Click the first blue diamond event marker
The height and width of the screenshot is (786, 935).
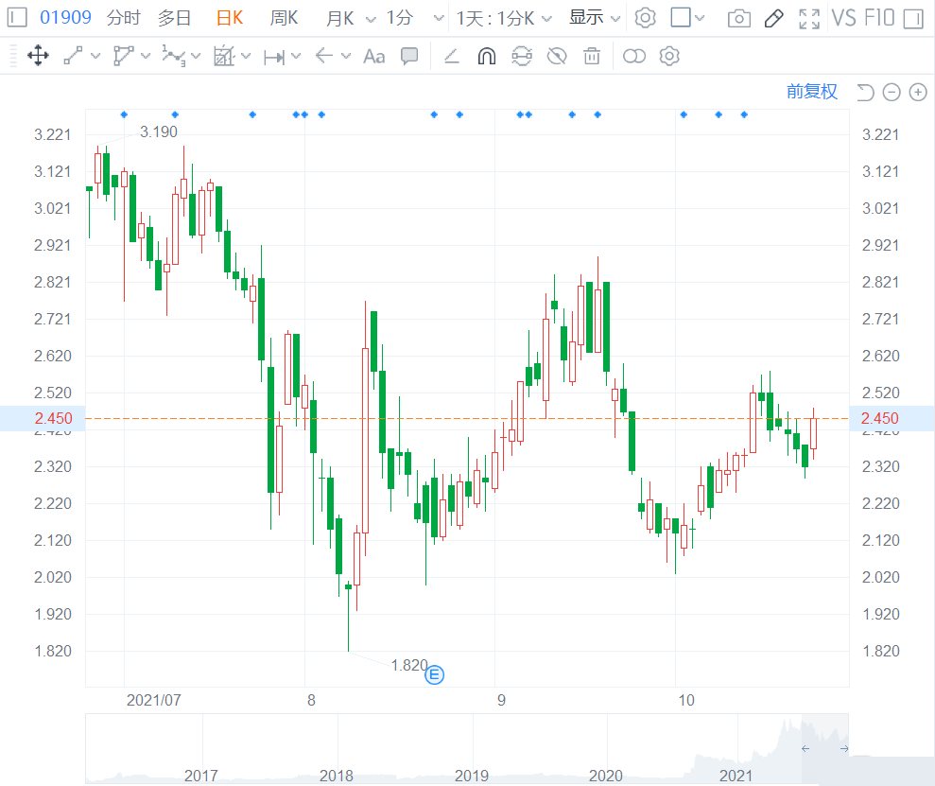click(x=124, y=114)
